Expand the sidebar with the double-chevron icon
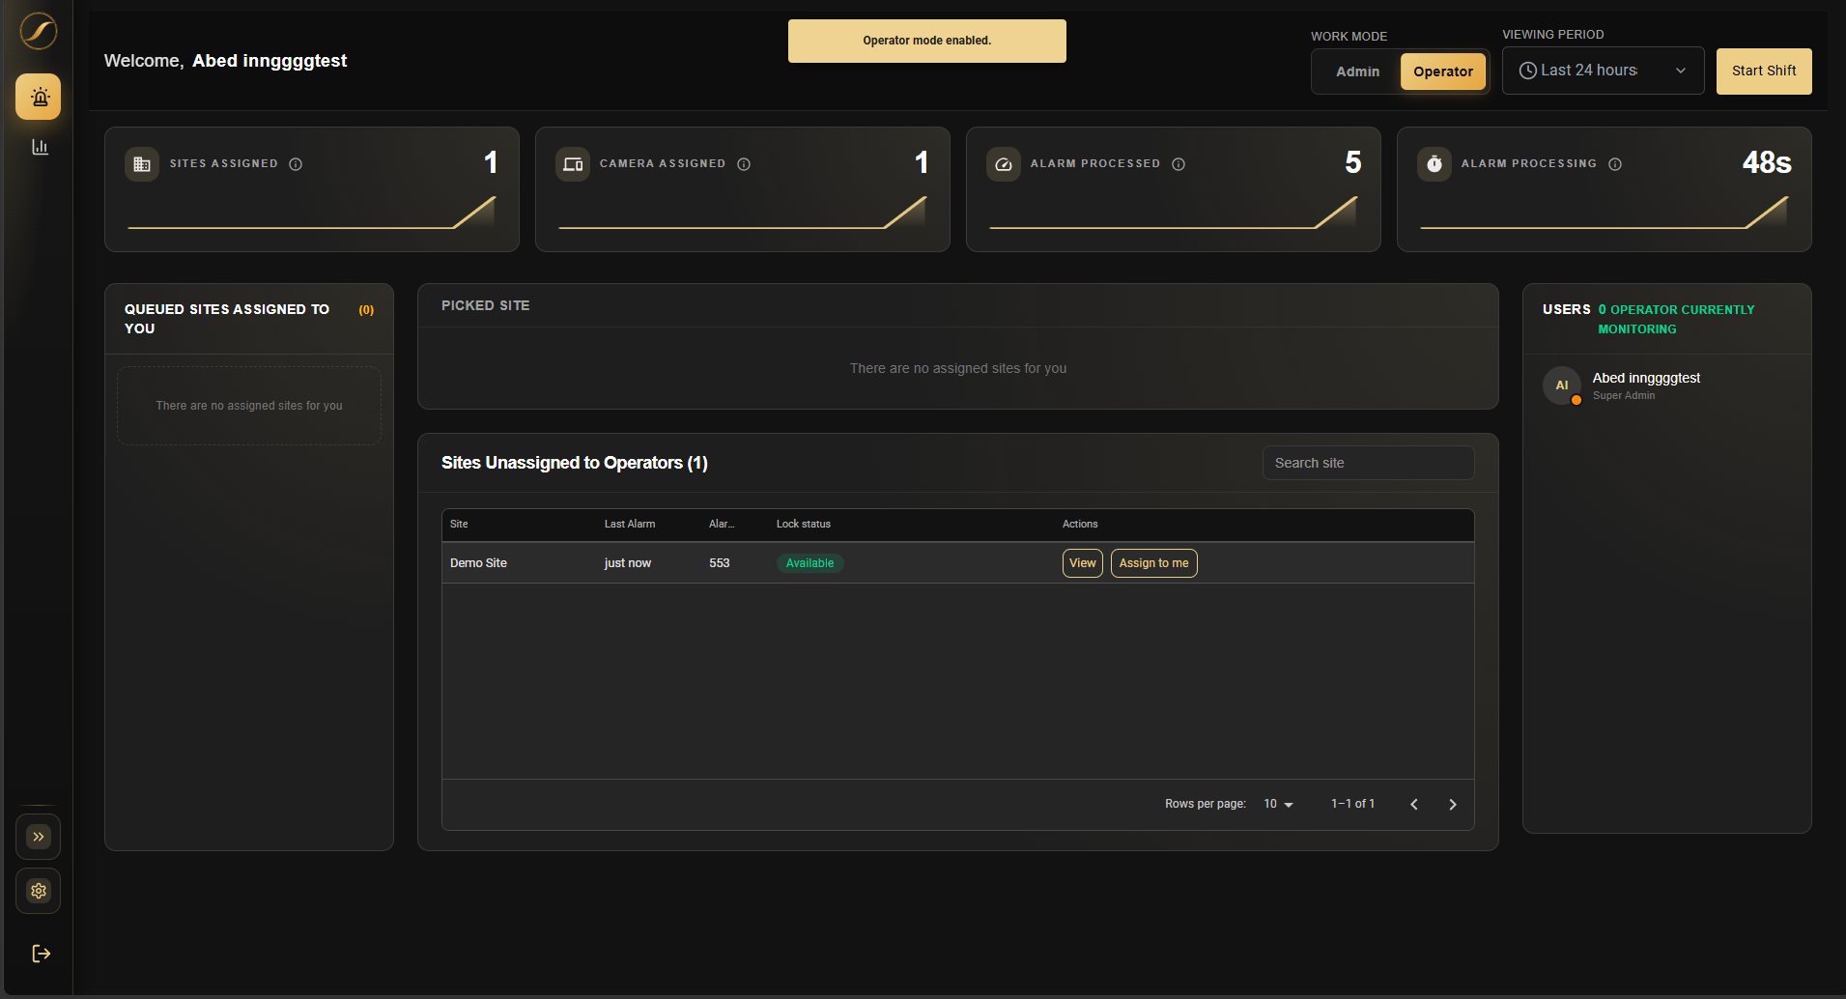 pyautogui.click(x=39, y=837)
